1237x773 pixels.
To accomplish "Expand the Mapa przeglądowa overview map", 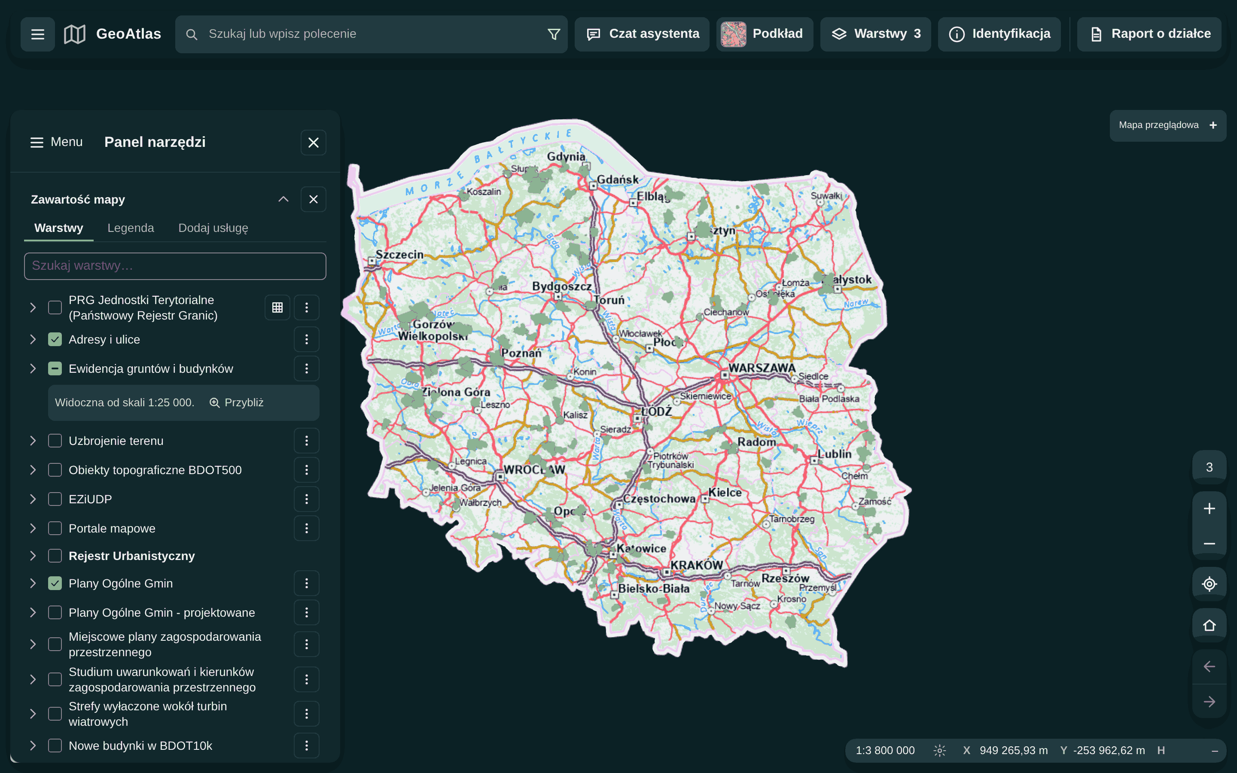I will pos(1213,125).
